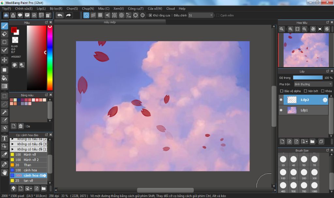Screen dimensions: 334x198
Task: Open the Công cụ(T) menu
Action: (136, 8)
